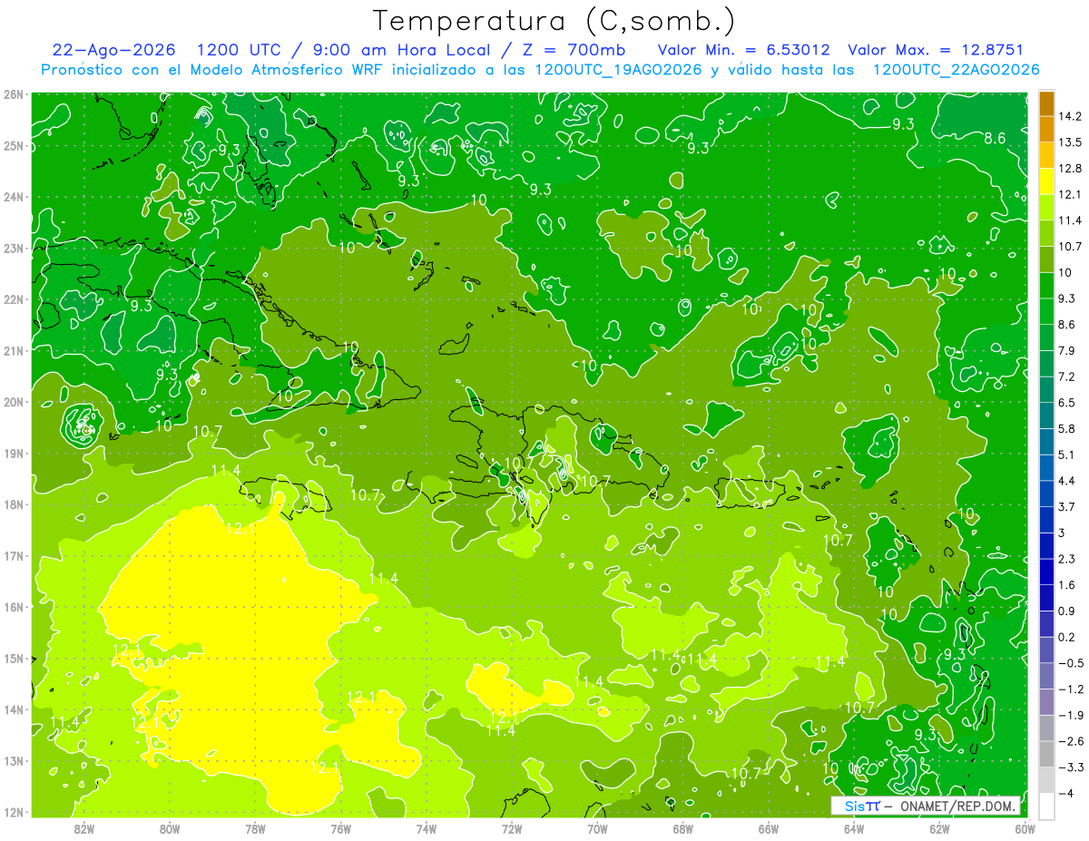Click the gray legend swatch between -3.3 and -2.6
The height and width of the screenshot is (841, 1089).
point(1046,754)
